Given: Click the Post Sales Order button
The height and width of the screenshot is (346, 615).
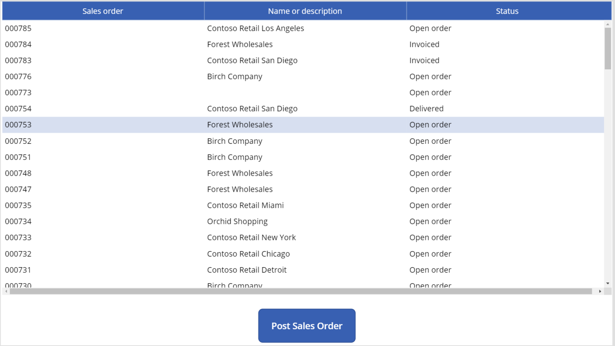Looking at the screenshot, I should pos(307,326).
